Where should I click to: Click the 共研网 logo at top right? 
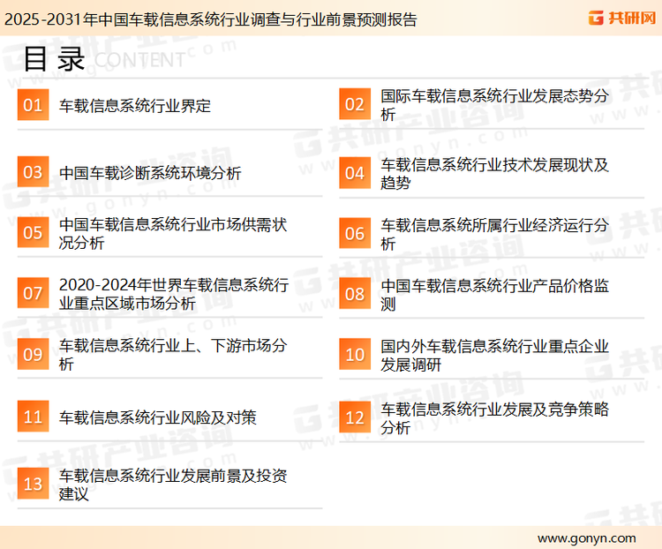(x=622, y=18)
